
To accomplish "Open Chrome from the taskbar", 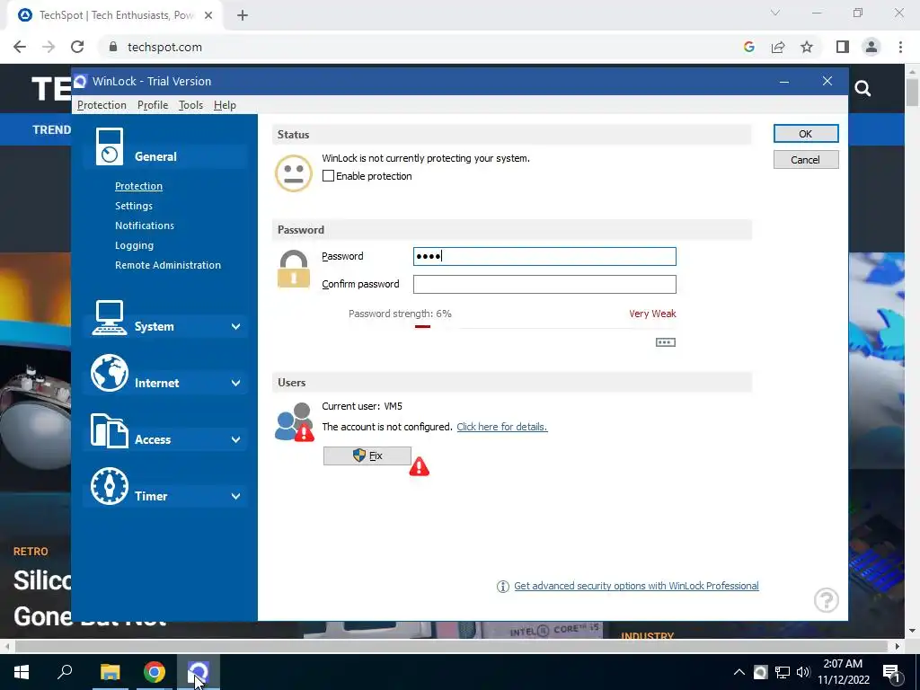I will pos(155,672).
